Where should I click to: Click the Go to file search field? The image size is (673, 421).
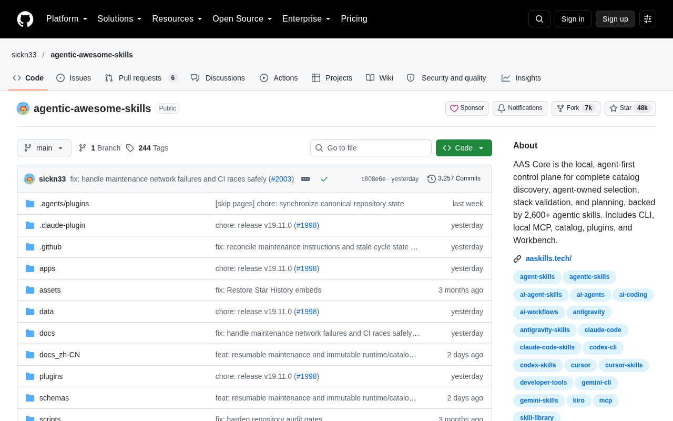pyautogui.click(x=371, y=148)
